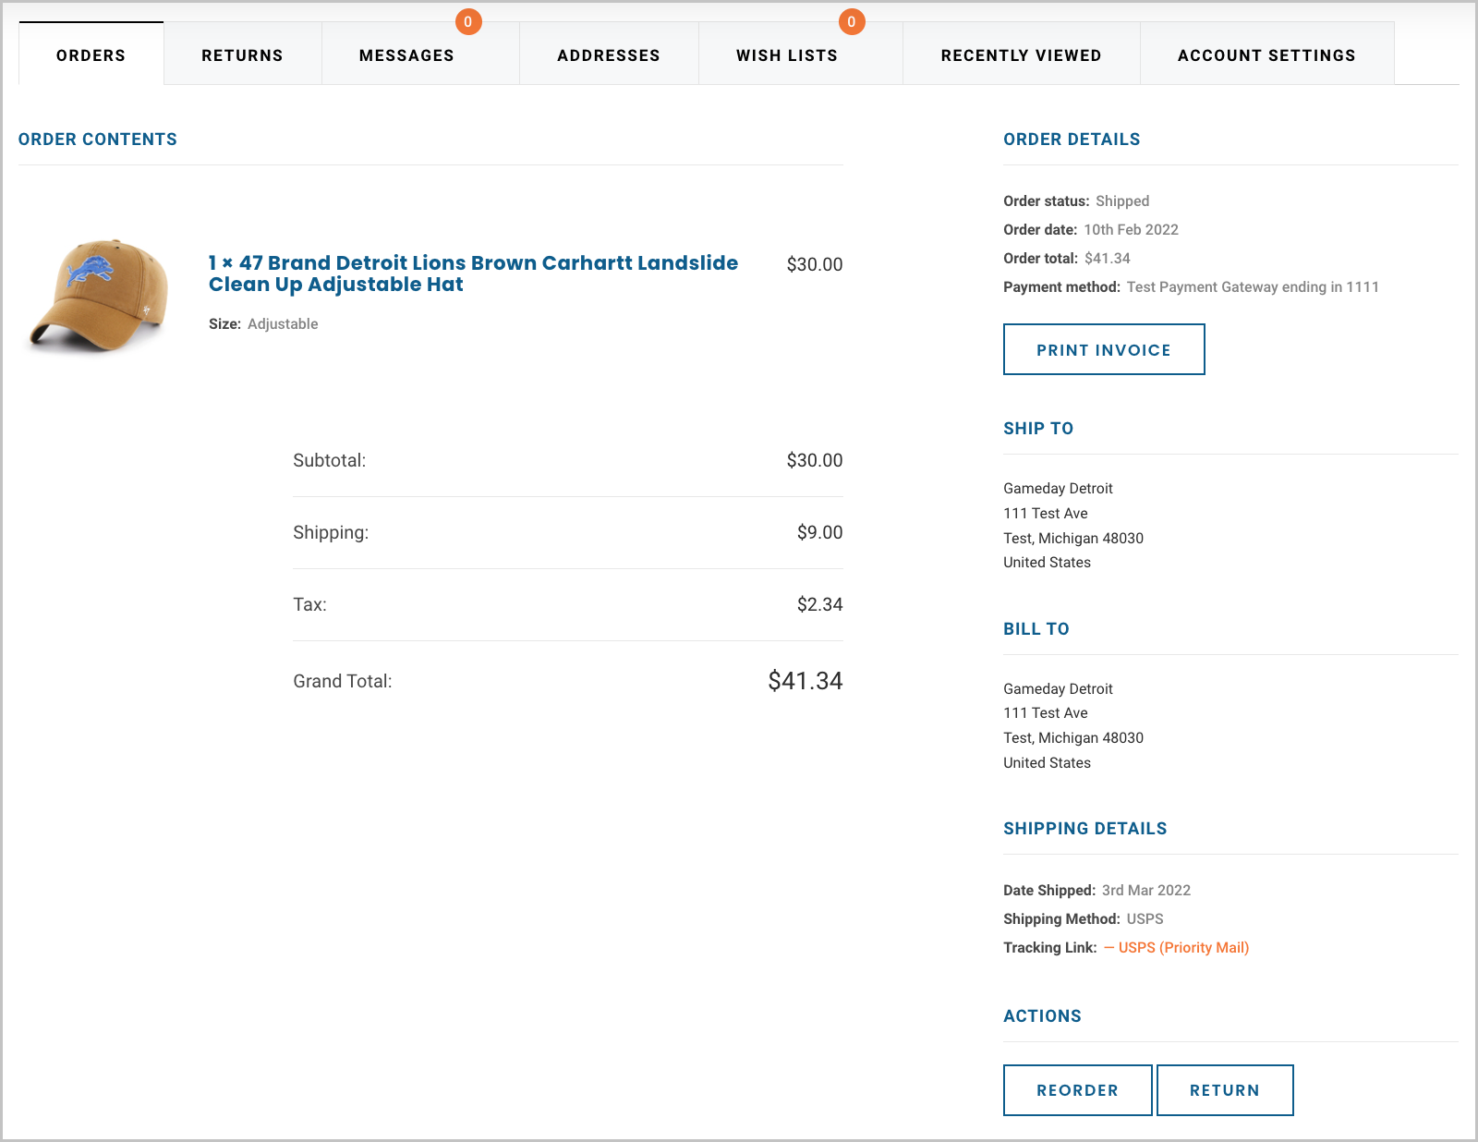Click the Print Invoice button
This screenshot has width=1478, height=1142.
point(1104,349)
